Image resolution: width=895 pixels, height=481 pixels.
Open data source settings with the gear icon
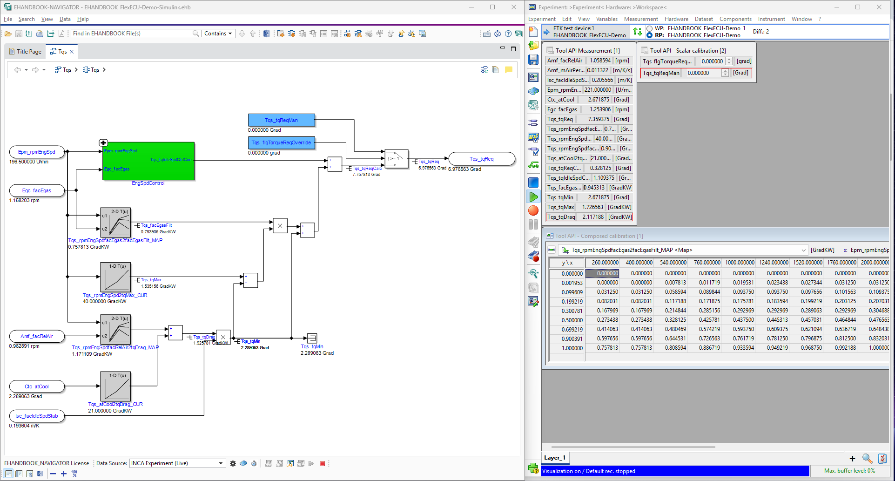233,463
